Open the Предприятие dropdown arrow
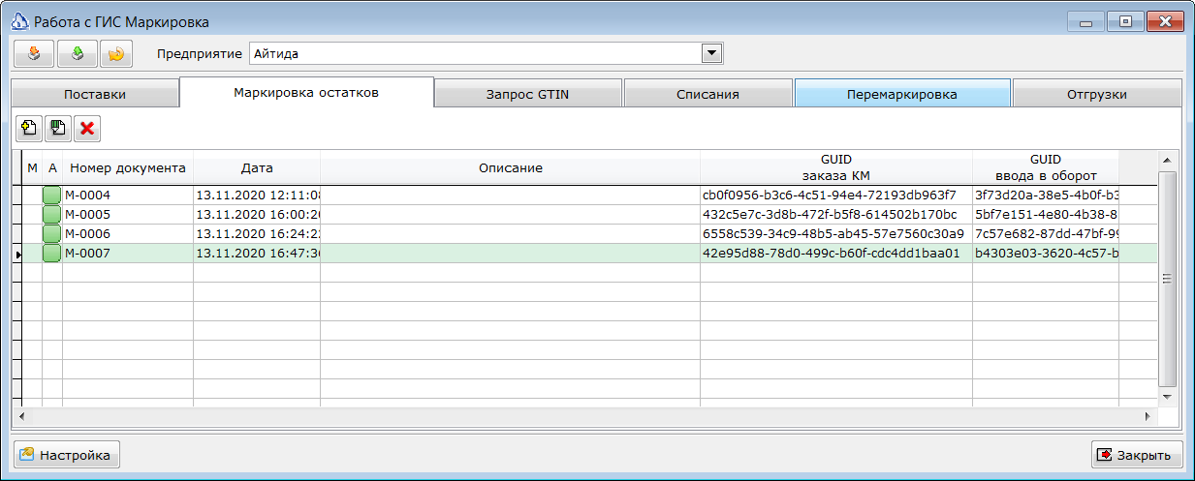Viewport: 1195px width, 481px height. pos(712,53)
